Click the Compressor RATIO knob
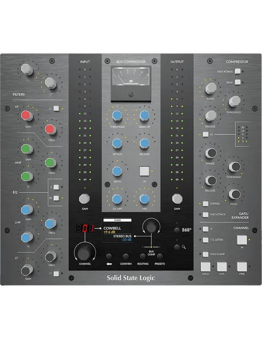Viewport: 262px width, 339px height. coord(211,88)
